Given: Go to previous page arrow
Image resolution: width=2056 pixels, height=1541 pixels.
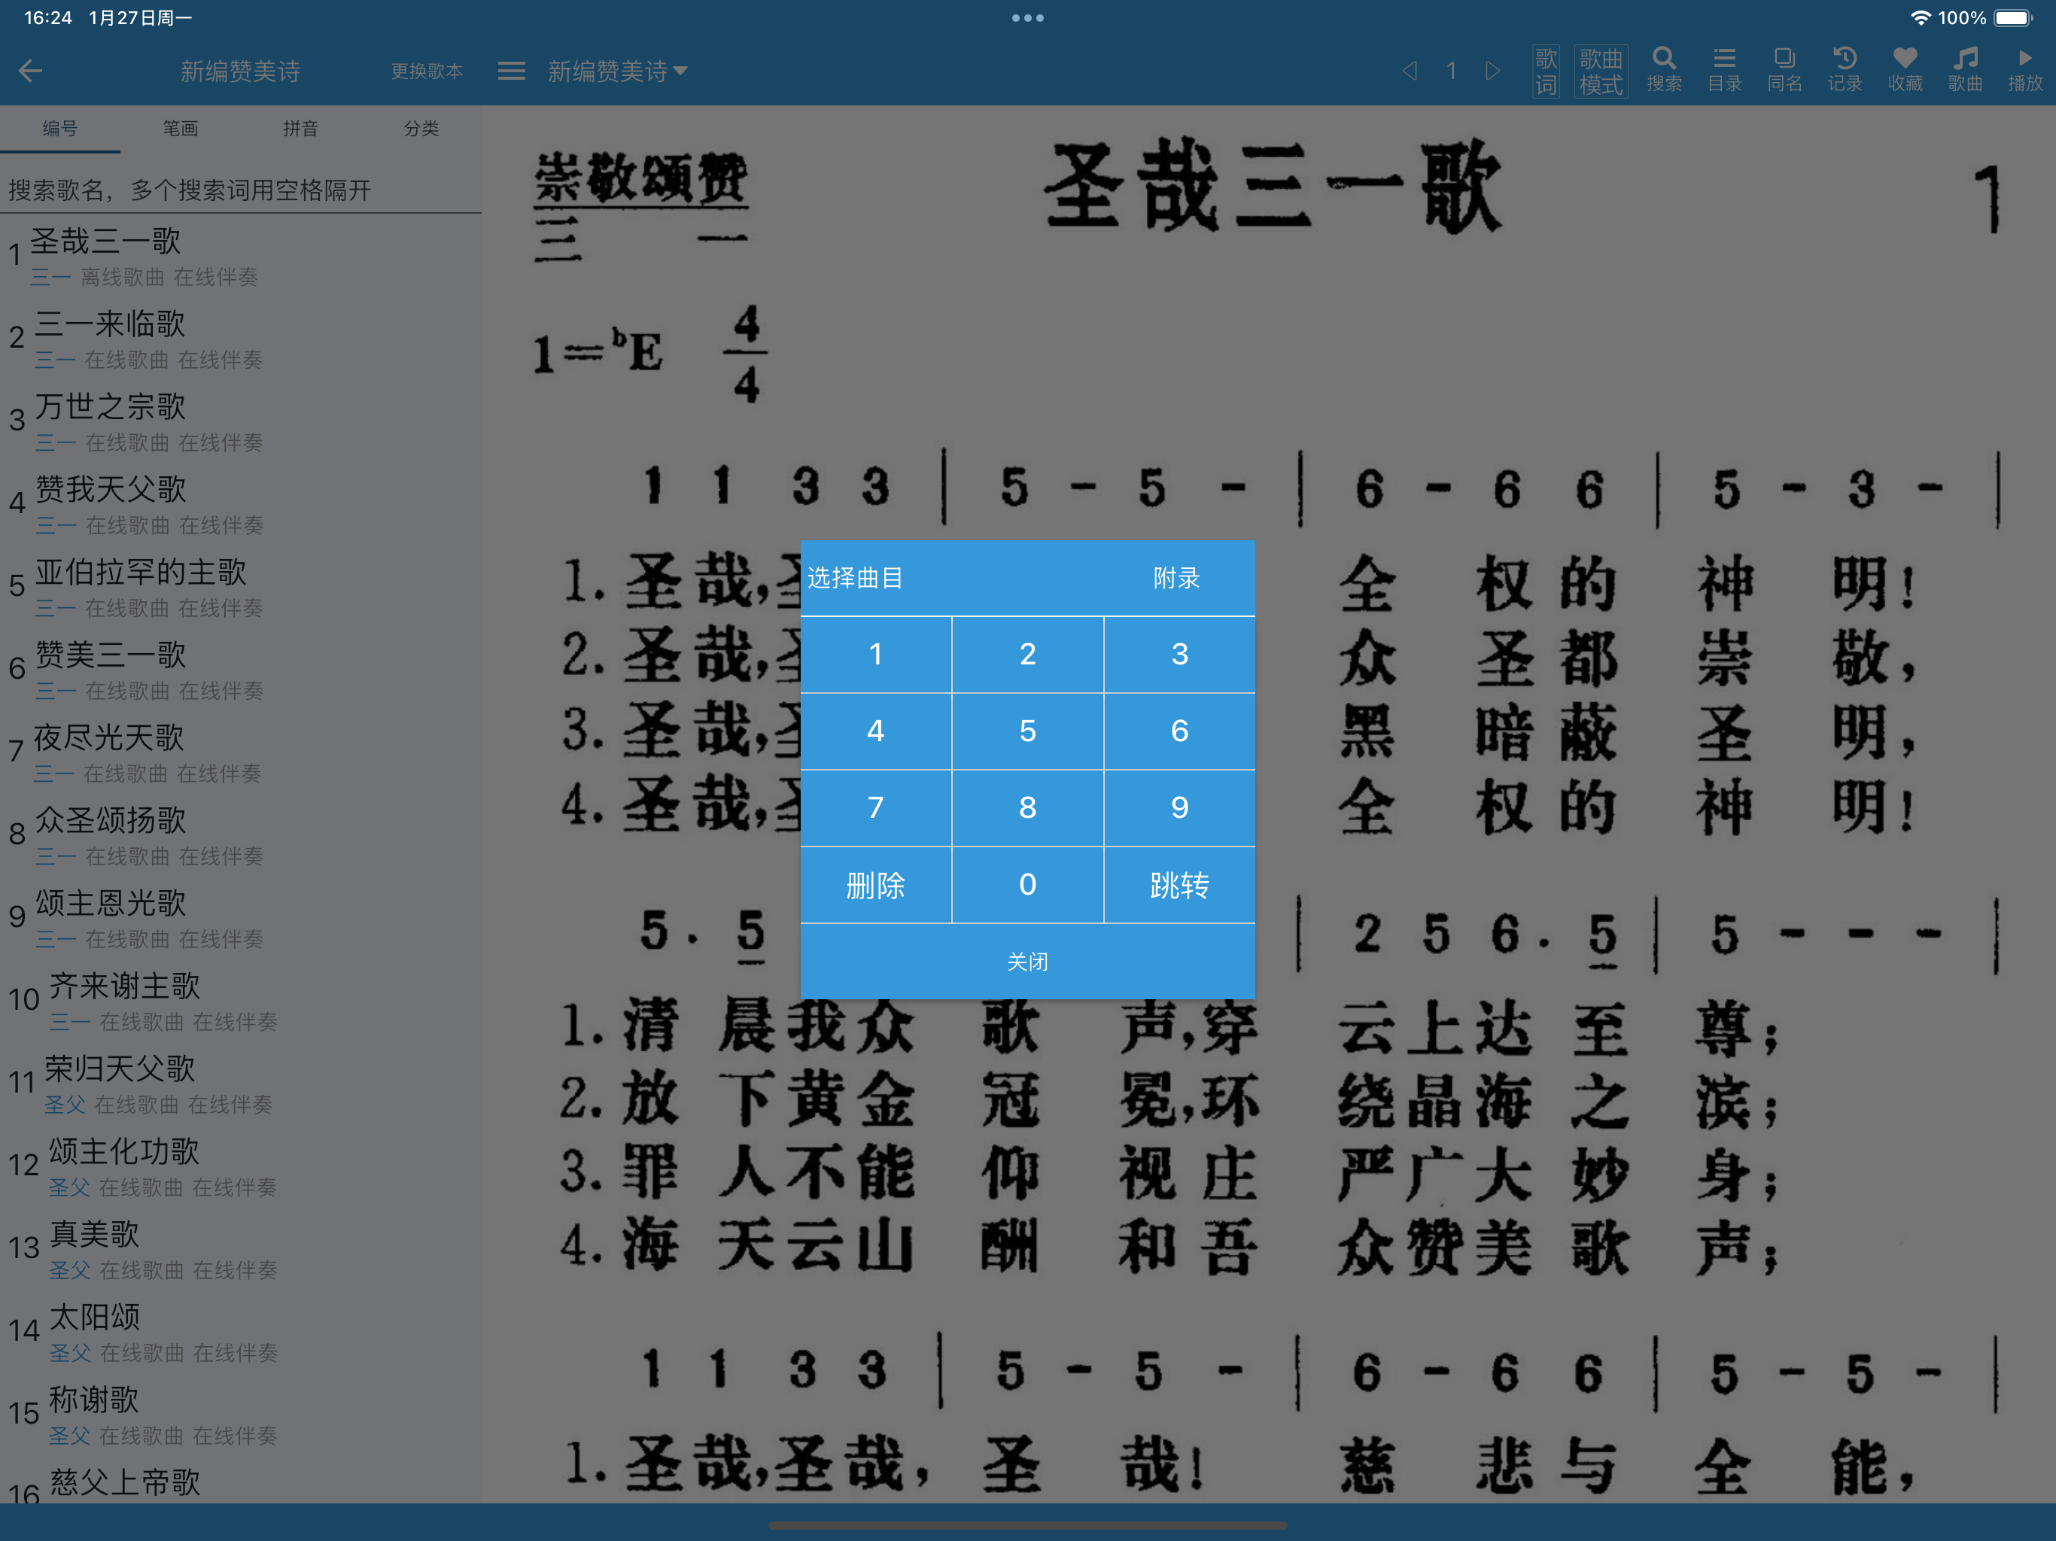Looking at the screenshot, I should (x=1410, y=71).
